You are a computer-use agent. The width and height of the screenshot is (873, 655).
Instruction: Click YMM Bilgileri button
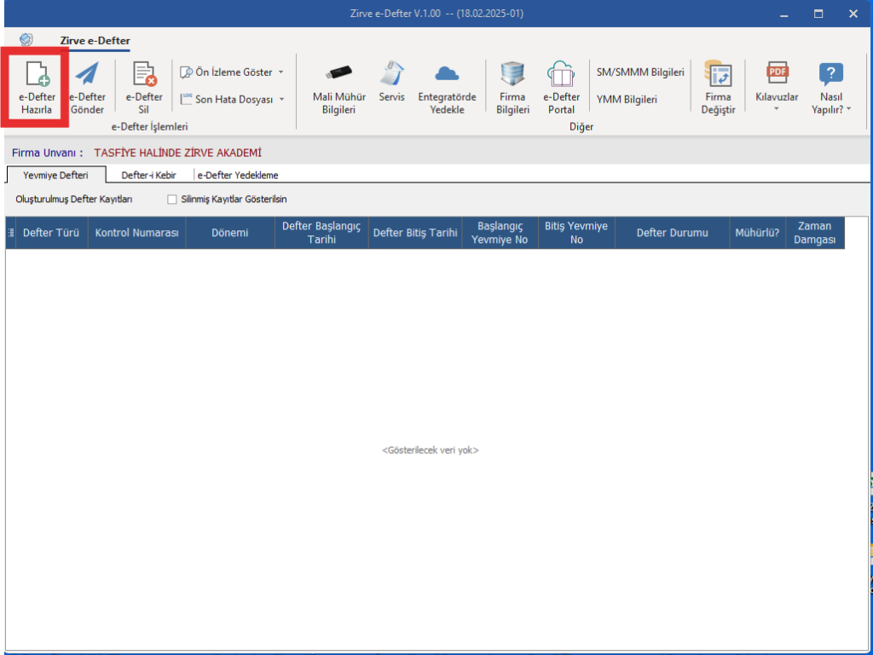point(627,99)
